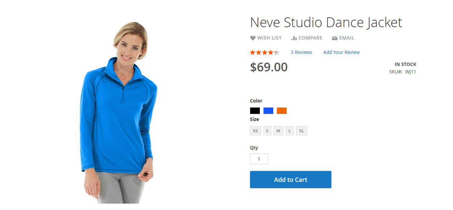The width and height of the screenshot is (453, 210).
Task: Click the Add to Cart button
Action: 291,180
